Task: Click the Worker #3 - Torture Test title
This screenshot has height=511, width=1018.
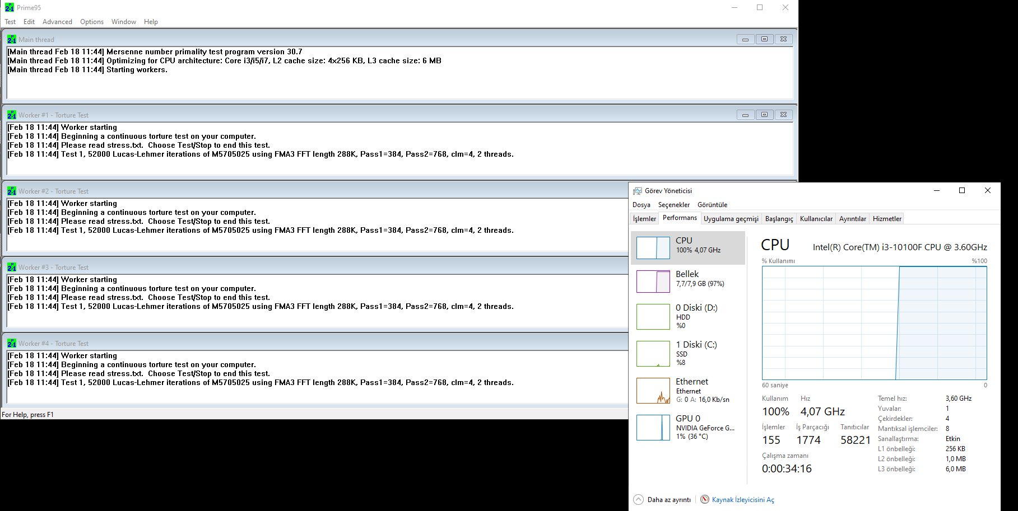Action: [x=53, y=268]
